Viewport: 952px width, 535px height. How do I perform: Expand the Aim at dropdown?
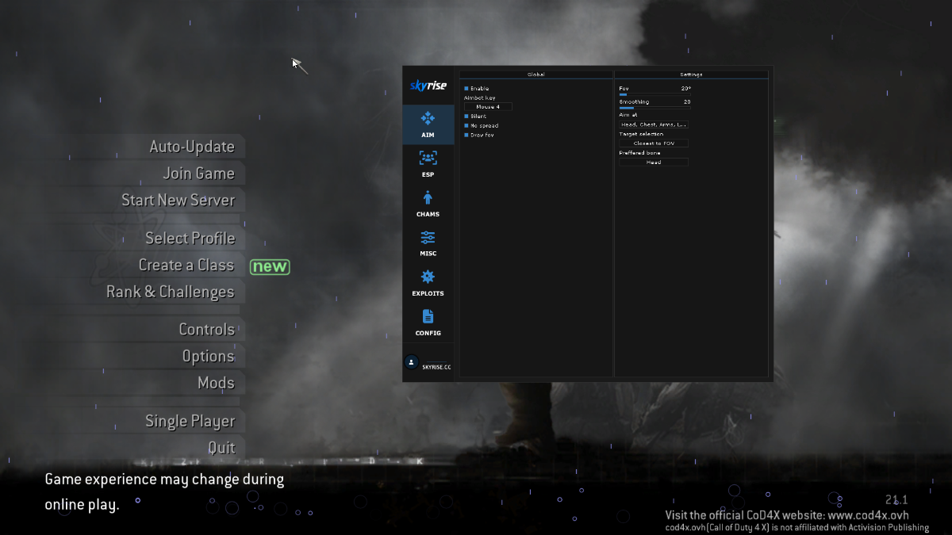point(654,124)
